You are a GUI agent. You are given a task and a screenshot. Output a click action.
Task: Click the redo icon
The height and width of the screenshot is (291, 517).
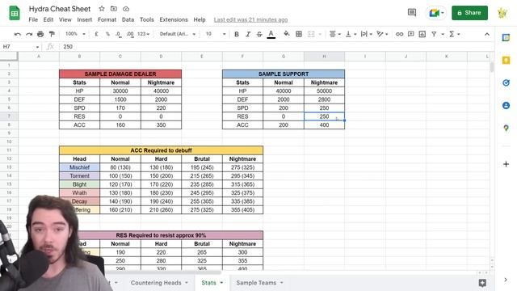click(x=29, y=34)
